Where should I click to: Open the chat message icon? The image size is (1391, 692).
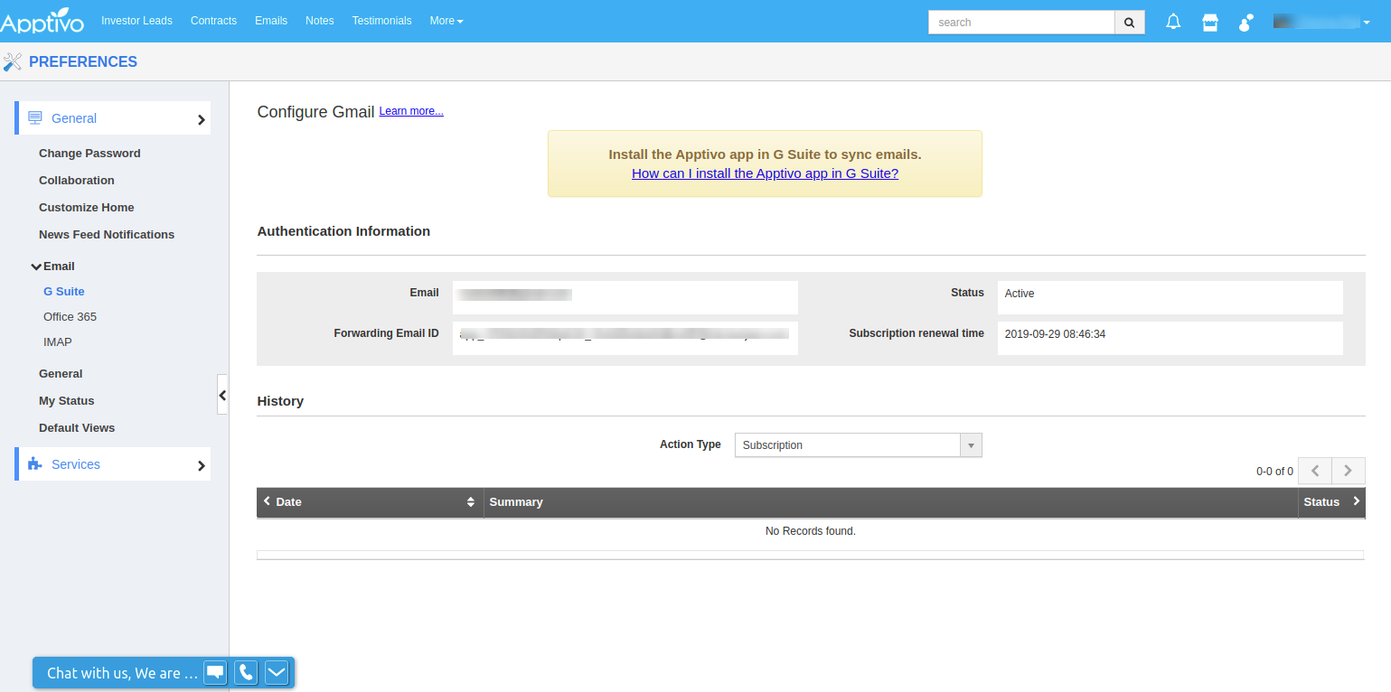(x=215, y=672)
